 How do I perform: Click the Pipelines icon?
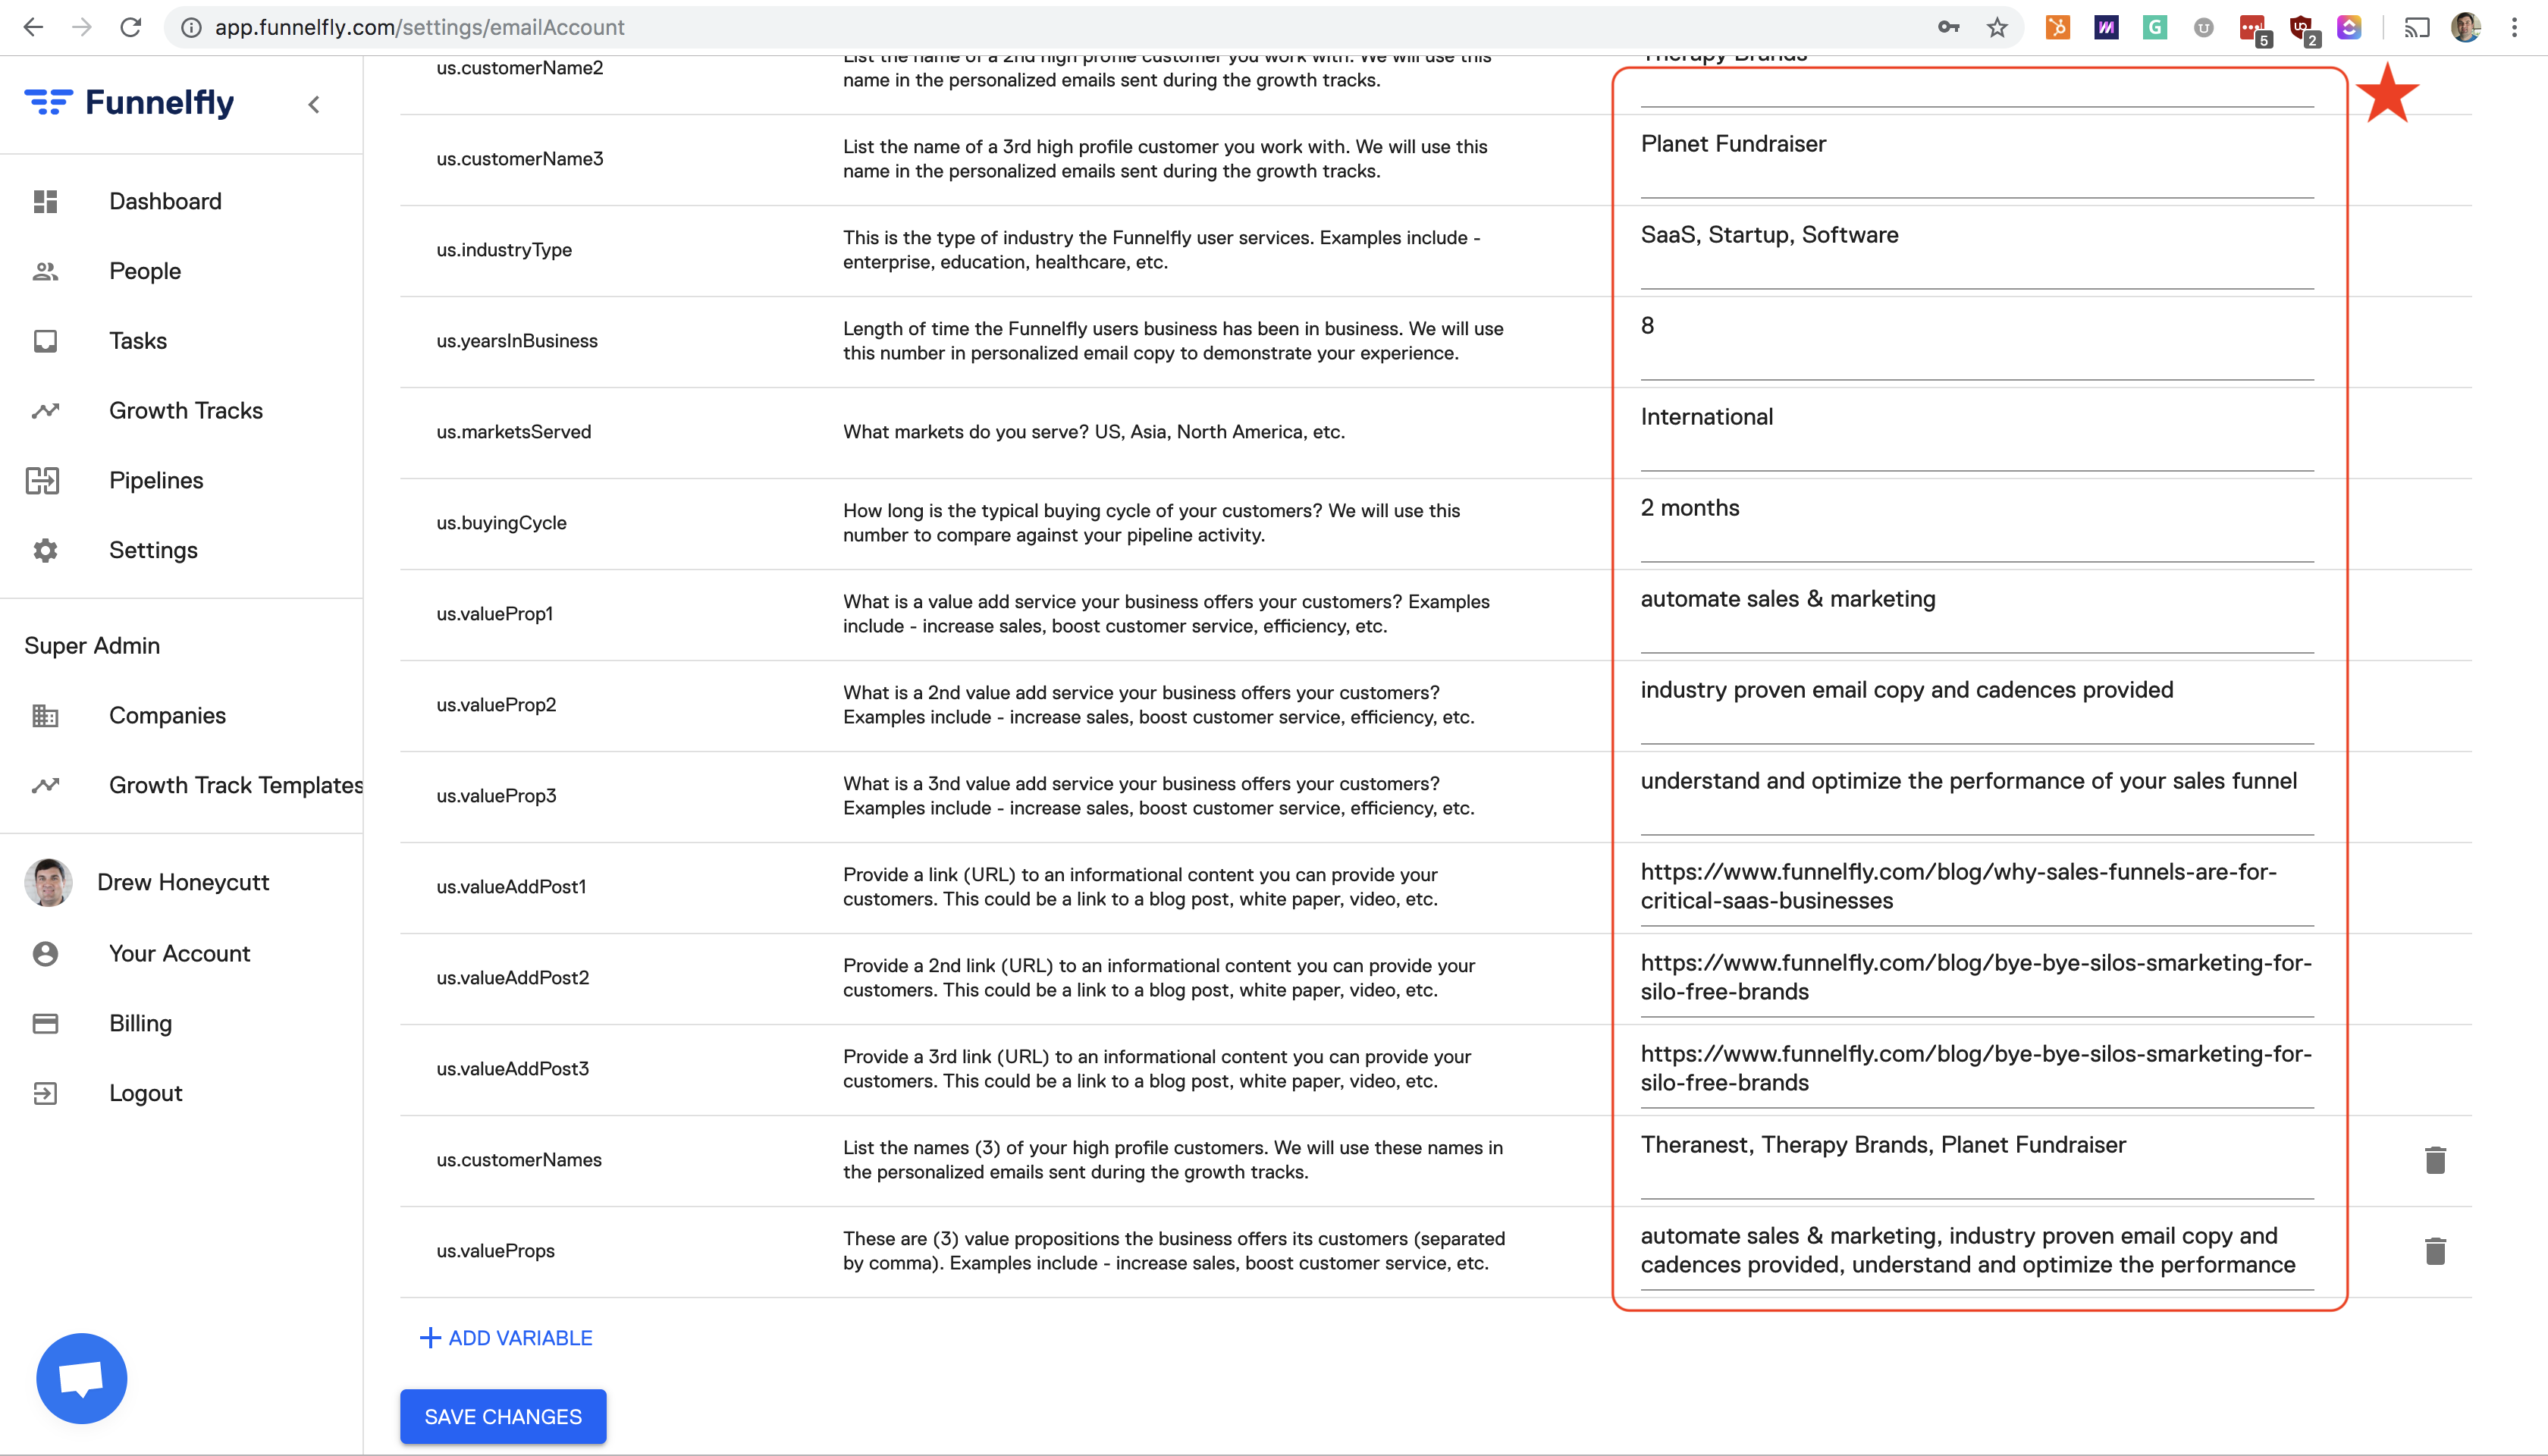pyautogui.click(x=43, y=481)
